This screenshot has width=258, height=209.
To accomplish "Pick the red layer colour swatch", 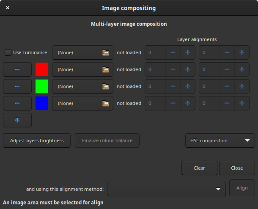I will click(42, 69).
